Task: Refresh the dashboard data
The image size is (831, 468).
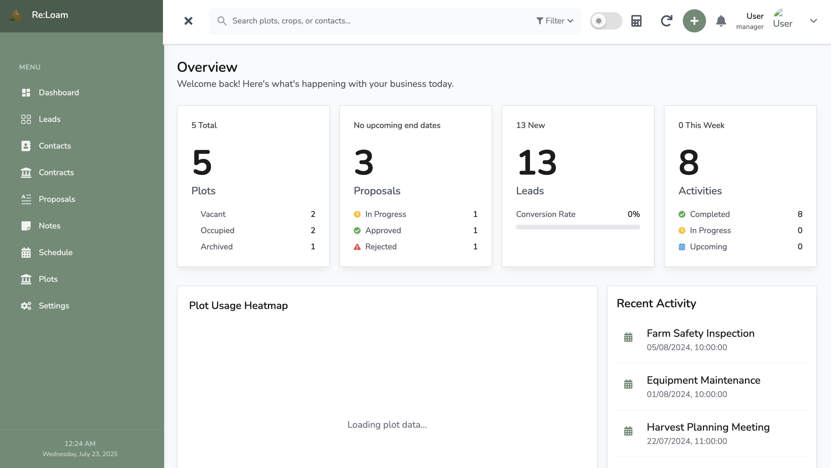Action: tap(667, 21)
